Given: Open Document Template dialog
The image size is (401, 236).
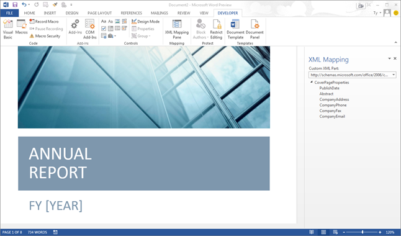Looking at the screenshot, I should 235,29.
